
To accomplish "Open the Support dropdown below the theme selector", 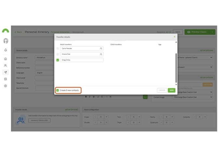I will tap(195, 67).
